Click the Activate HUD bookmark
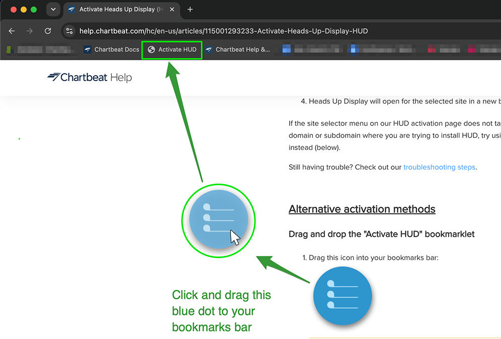The height and width of the screenshot is (339, 501). click(172, 49)
